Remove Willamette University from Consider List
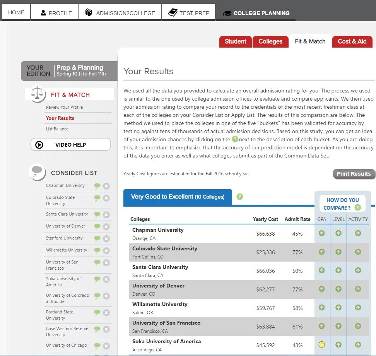This screenshot has width=376, height=356. click(106, 250)
